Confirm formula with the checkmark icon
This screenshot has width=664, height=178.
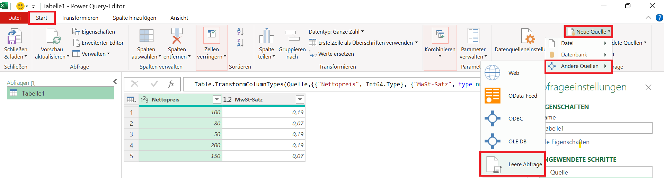[x=154, y=84]
